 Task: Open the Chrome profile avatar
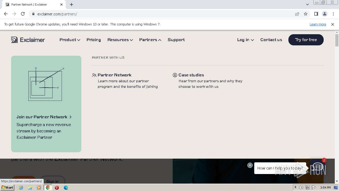(325, 14)
